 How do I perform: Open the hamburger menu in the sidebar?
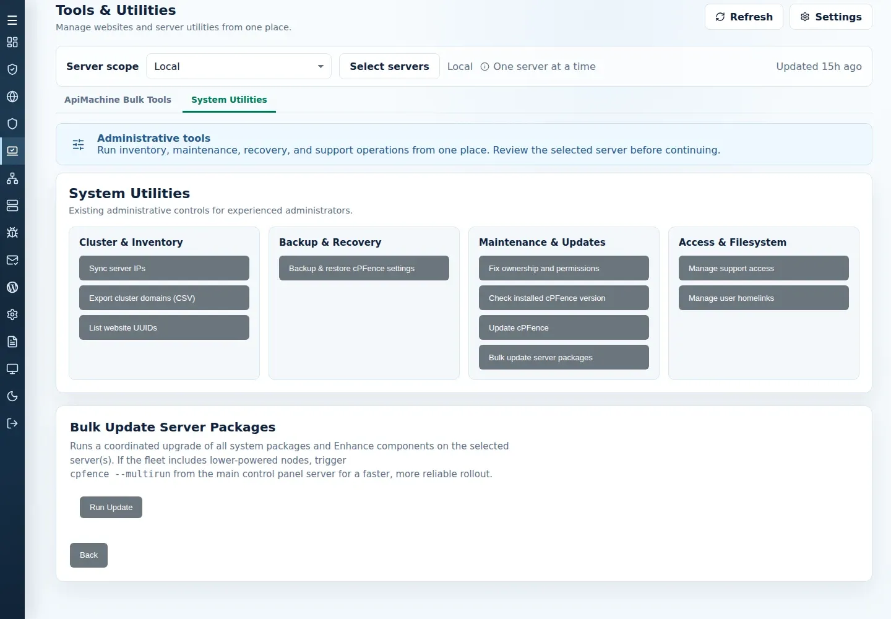[x=12, y=20]
